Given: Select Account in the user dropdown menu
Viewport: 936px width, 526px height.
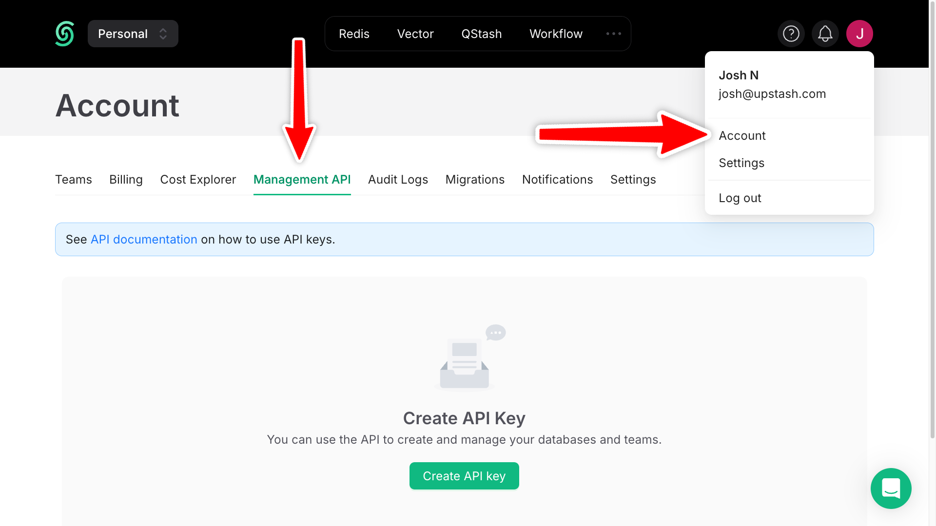Looking at the screenshot, I should pos(742,136).
